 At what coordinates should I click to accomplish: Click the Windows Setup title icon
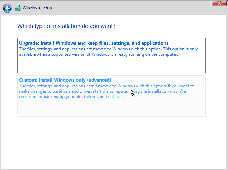point(18,8)
